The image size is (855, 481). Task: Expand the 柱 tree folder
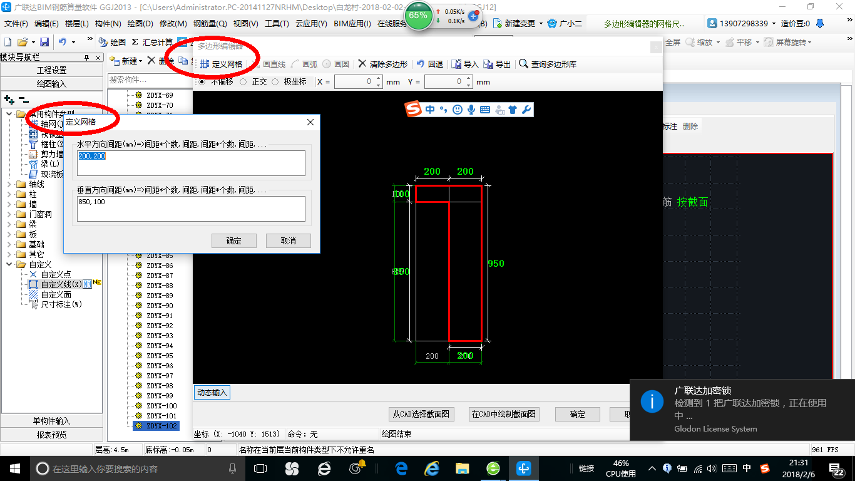pyautogui.click(x=9, y=194)
